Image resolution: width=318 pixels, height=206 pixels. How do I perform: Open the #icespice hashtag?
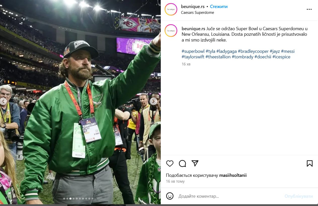(x=281, y=57)
